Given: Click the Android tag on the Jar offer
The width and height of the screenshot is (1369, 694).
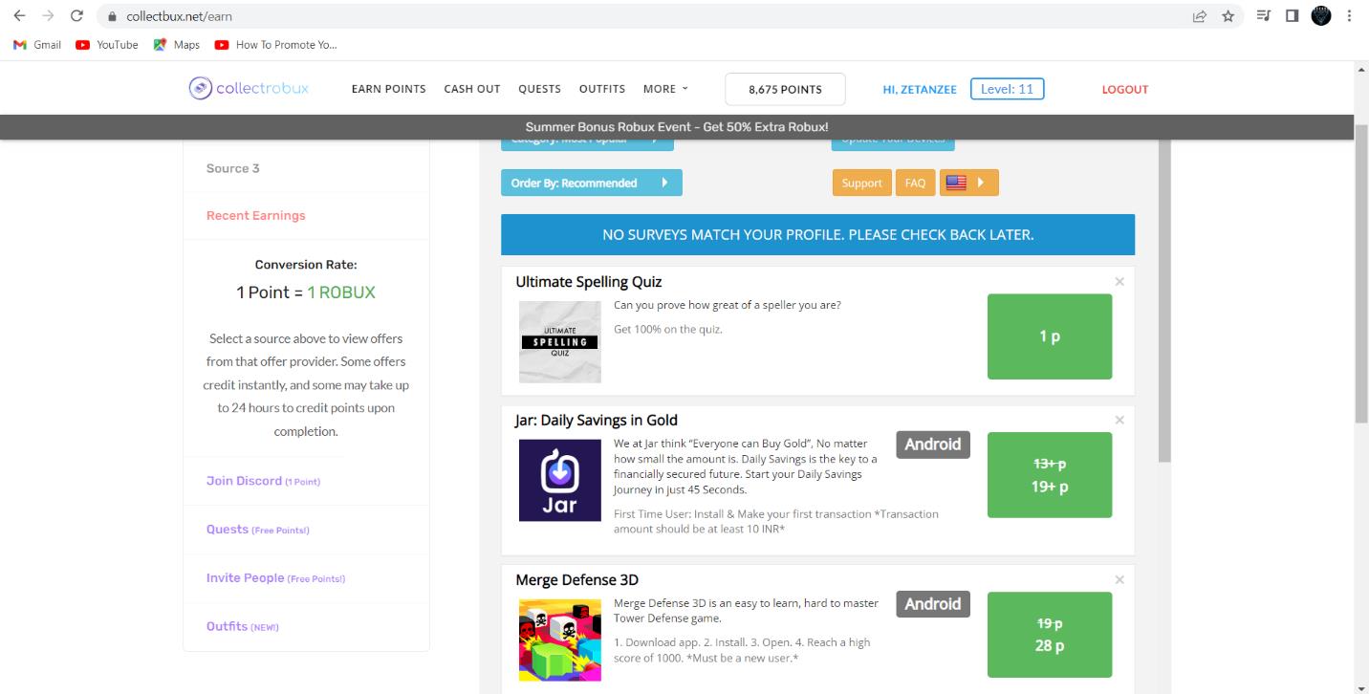Looking at the screenshot, I should (x=933, y=445).
